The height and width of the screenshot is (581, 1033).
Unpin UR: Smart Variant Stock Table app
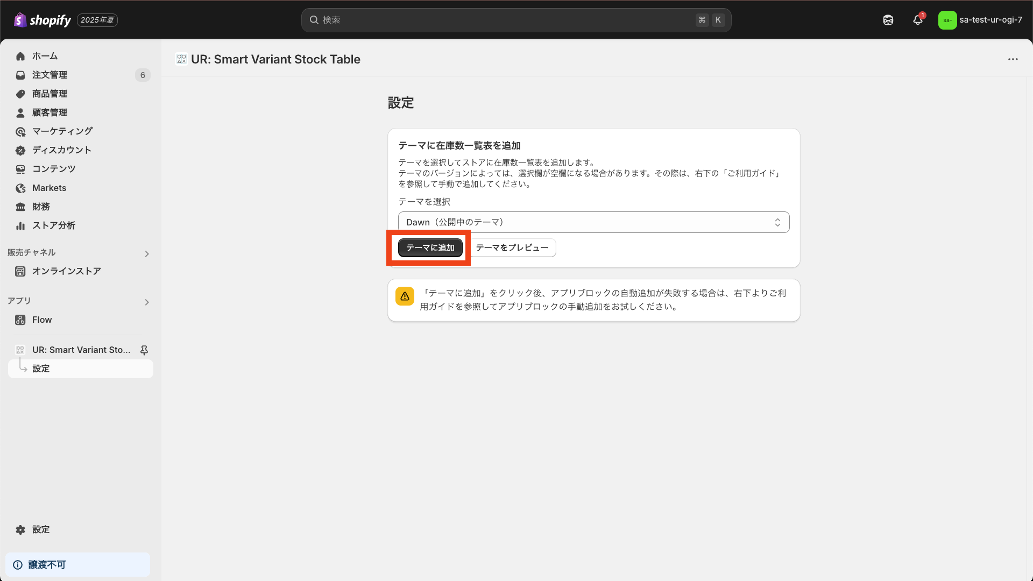point(144,350)
